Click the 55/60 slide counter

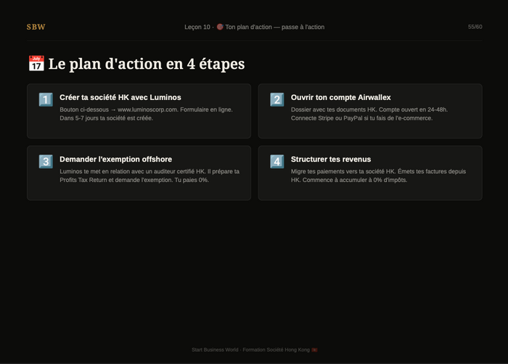475,27
